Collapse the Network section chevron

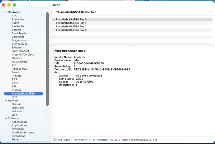coord(6,101)
